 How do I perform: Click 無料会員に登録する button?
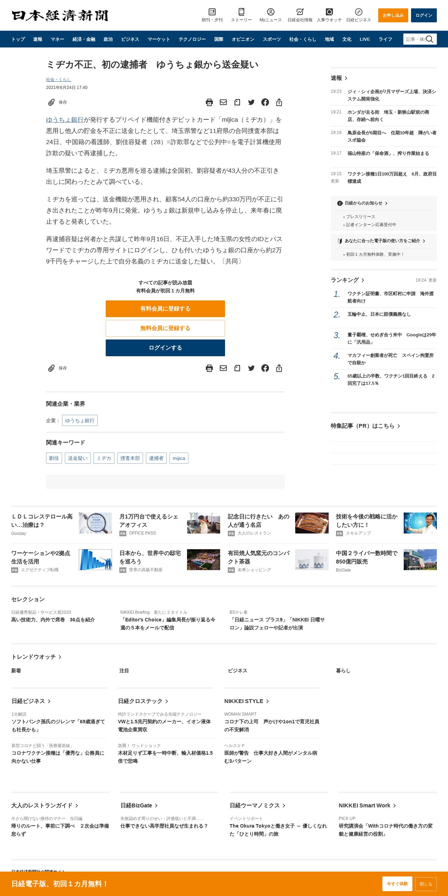165,328
